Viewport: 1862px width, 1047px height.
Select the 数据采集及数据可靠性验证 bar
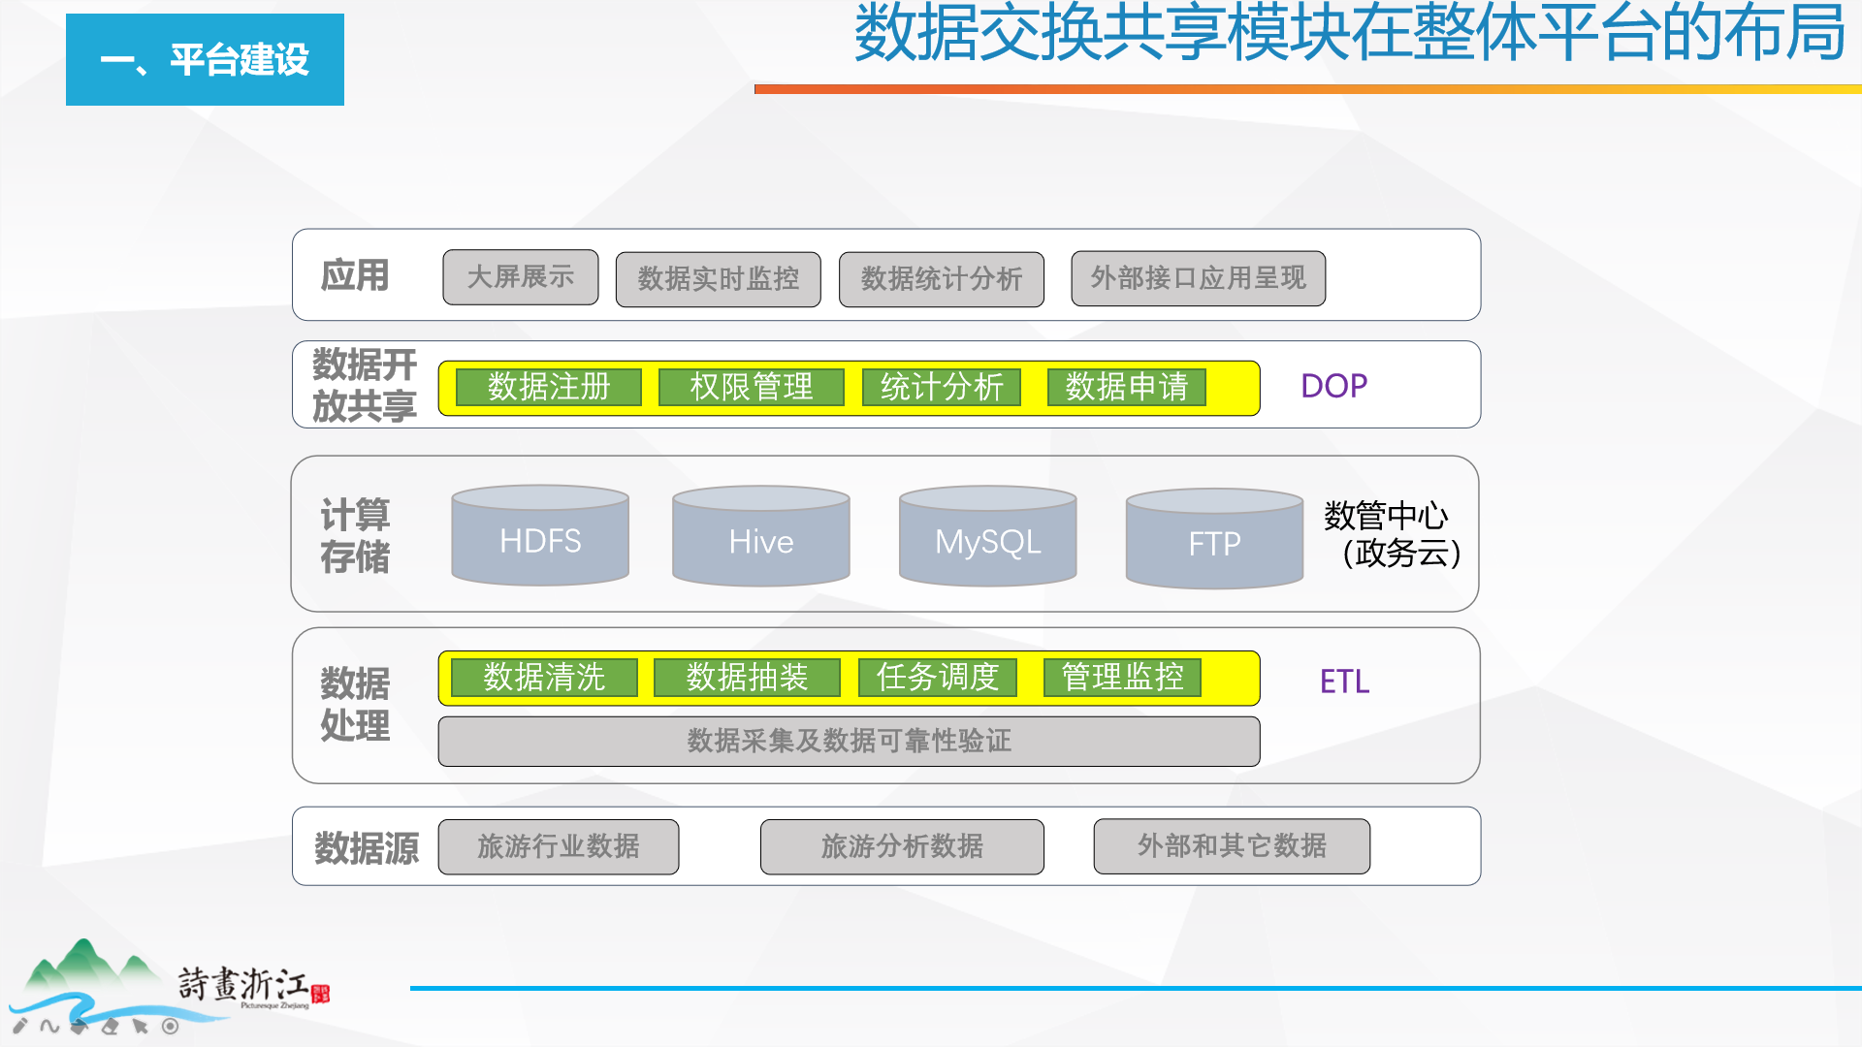click(849, 742)
